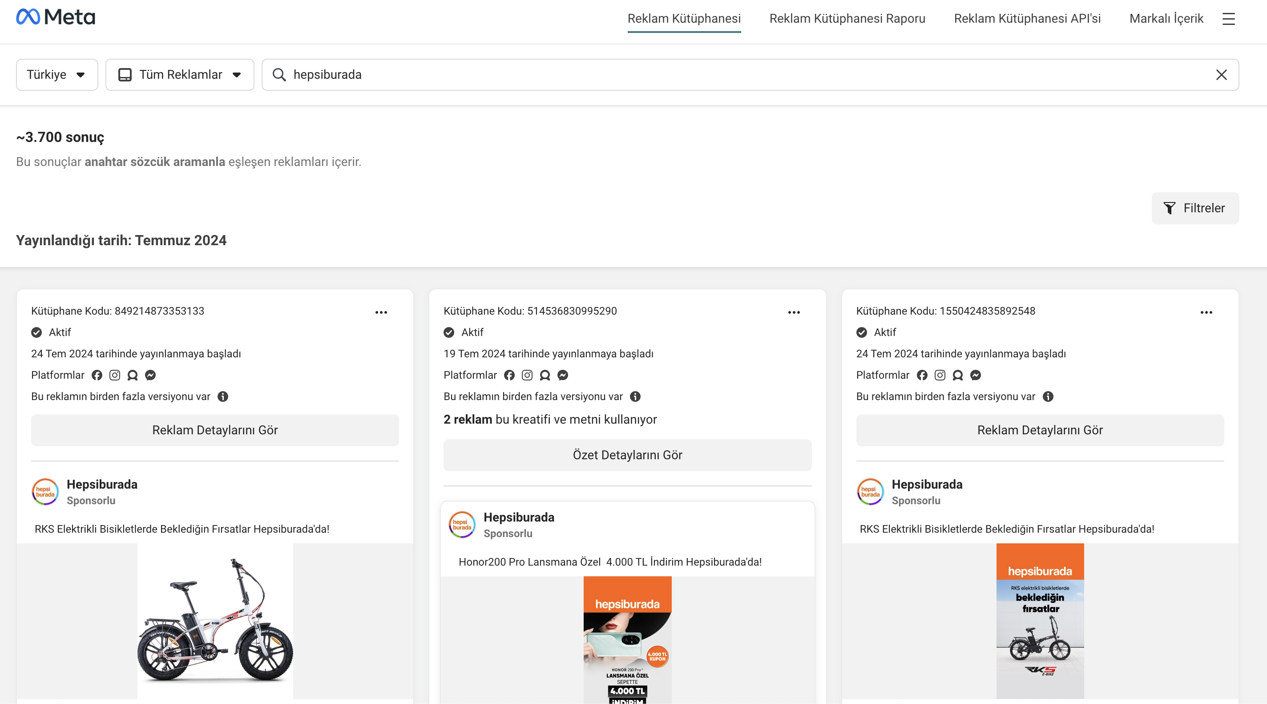Click info icon beside versions text, middle card

point(635,397)
